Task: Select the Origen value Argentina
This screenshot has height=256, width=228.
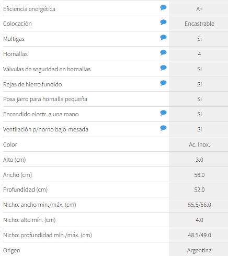Action: coord(199,250)
